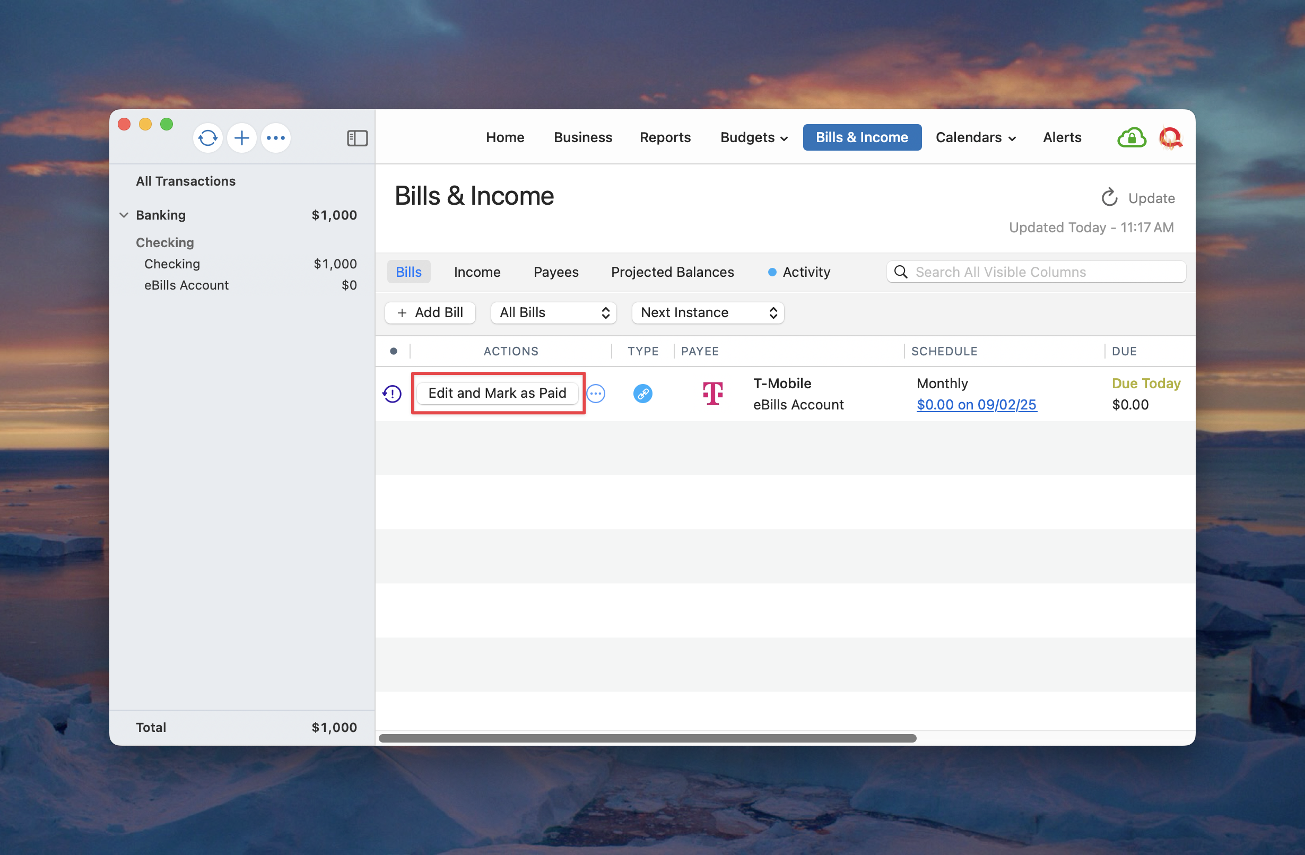The image size is (1305, 855).
Task: Open the bill row ellipsis actions icon
Action: pos(596,394)
